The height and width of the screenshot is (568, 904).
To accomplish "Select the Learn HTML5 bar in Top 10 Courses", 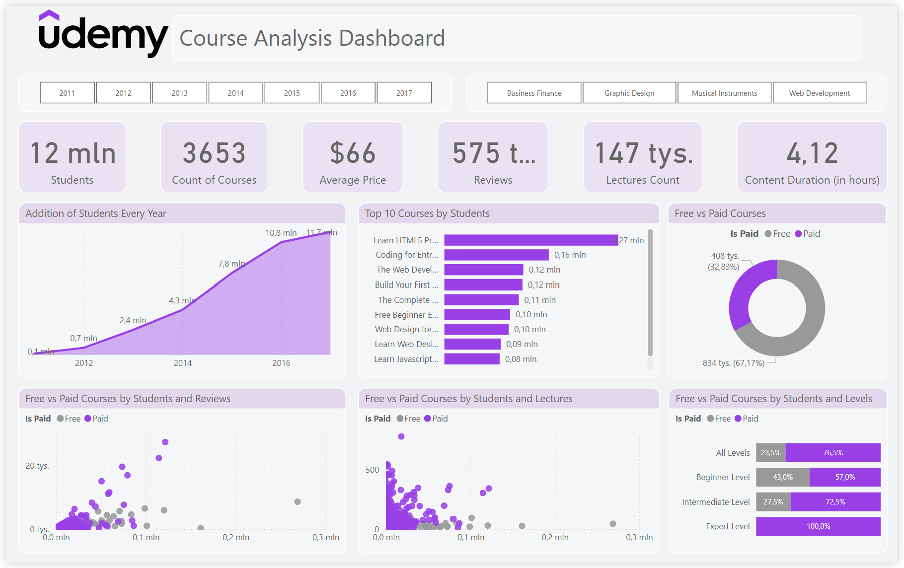I will (x=530, y=240).
